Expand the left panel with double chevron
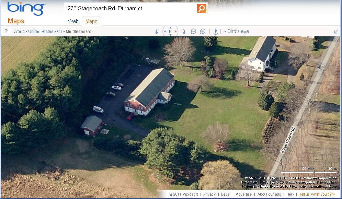The image size is (342, 199). coord(6,31)
